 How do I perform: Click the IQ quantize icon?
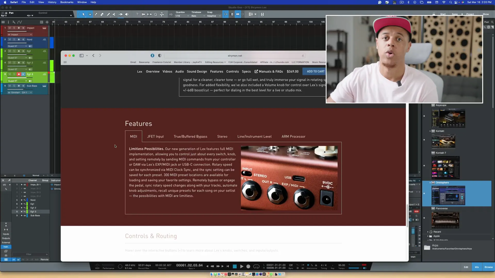[171, 14]
